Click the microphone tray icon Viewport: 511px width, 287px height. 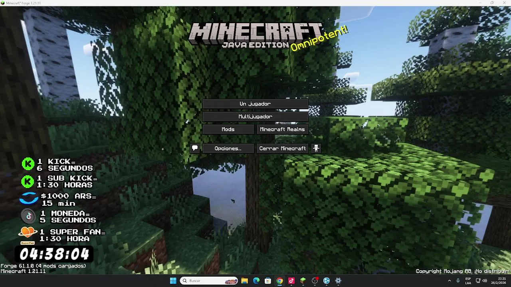tap(458, 281)
